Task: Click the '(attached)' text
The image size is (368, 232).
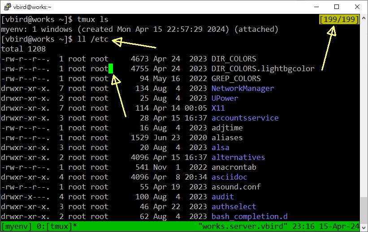Action: (256, 29)
